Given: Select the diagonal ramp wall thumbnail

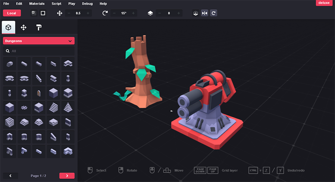Looking at the screenshot, I should coord(53,137).
